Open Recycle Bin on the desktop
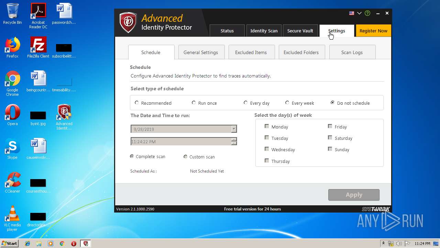The width and height of the screenshot is (440, 248). [x=12, y=14]
